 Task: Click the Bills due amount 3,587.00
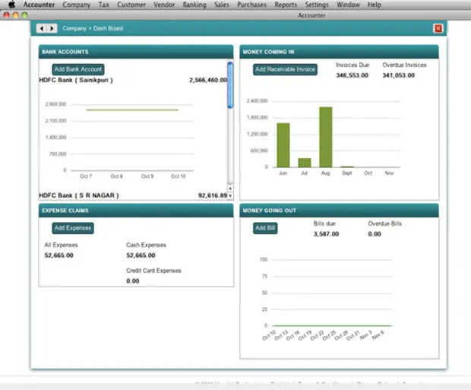click(x=326, y=234)
